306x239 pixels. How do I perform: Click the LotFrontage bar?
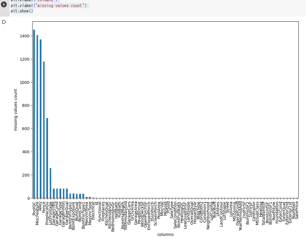(x=50, y=183)
